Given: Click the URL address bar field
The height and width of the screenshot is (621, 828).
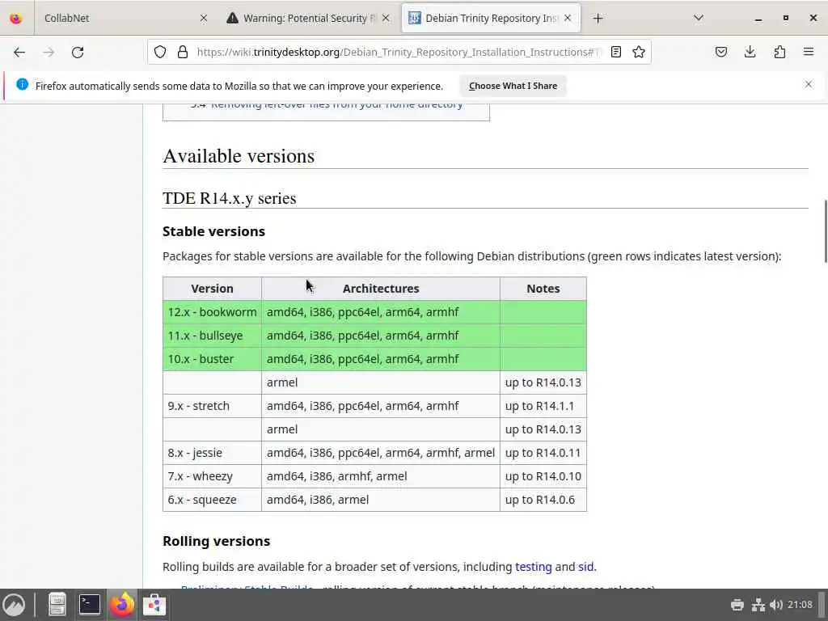Looking at the screenshot, I should (399, 52).
